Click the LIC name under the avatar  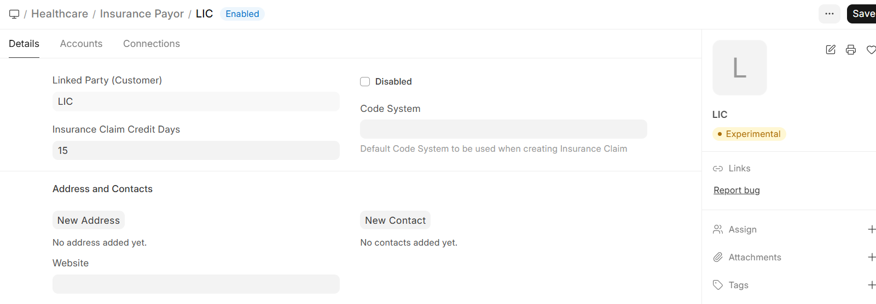720,115
